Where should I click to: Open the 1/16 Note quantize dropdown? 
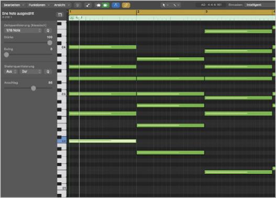(x=23, y=30)
